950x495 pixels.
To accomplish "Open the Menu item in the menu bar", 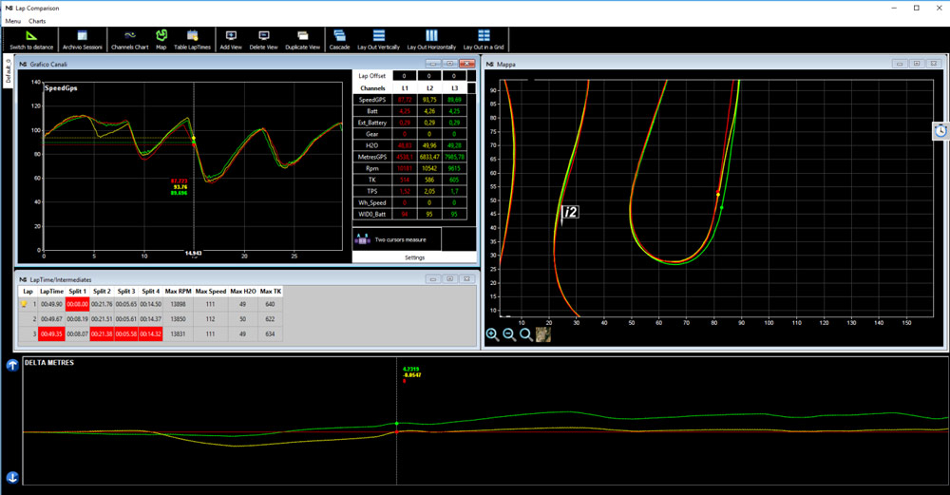I will click(x=12, y=21).
